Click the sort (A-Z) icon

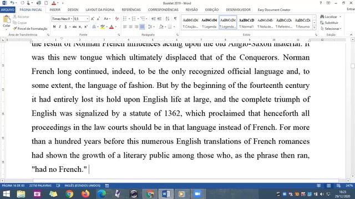168,19
